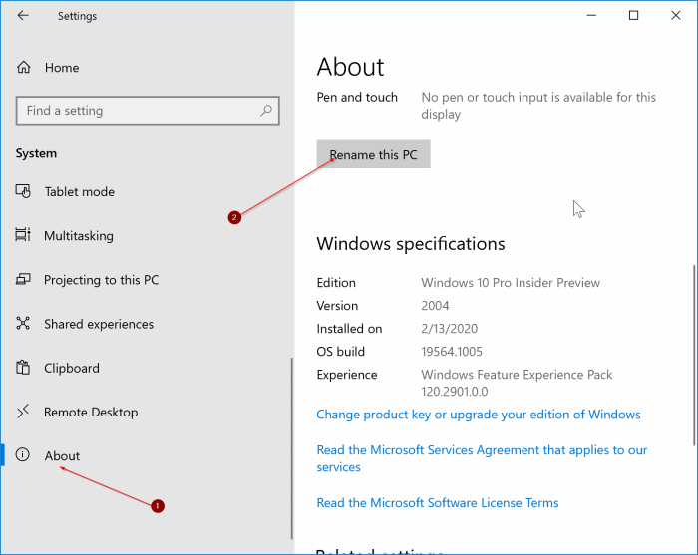Click the About info icon

(x=23, y=455)
